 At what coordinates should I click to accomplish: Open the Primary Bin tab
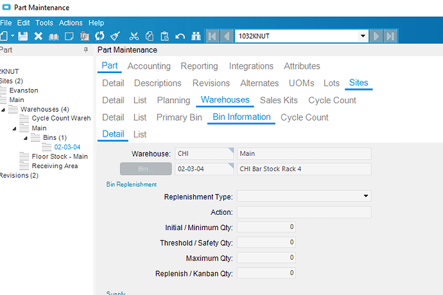[179, 117]
